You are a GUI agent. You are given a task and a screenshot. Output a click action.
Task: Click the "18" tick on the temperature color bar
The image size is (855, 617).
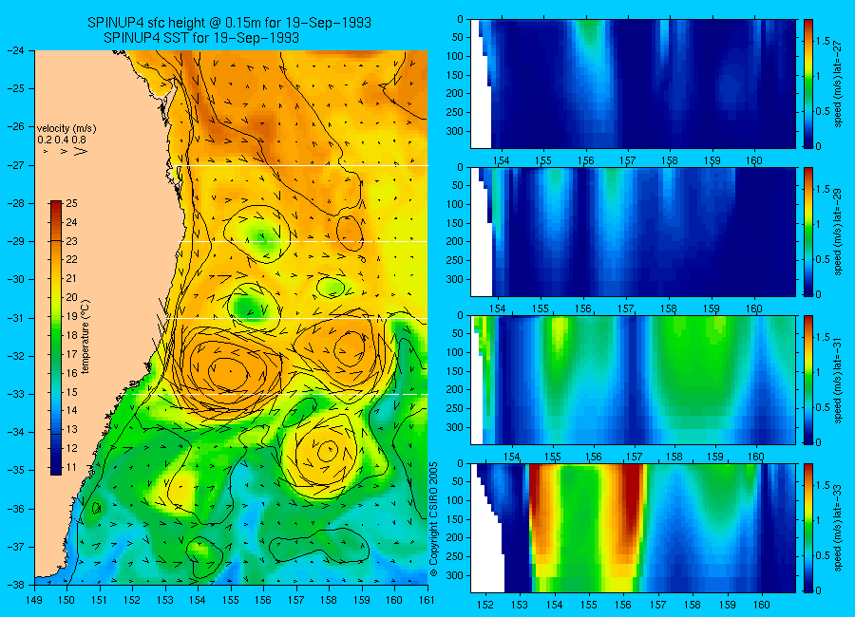pyautogui.click(x=71, y=335)
